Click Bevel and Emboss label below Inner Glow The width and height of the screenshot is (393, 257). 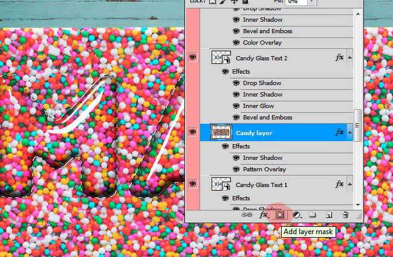pos(267,118)
